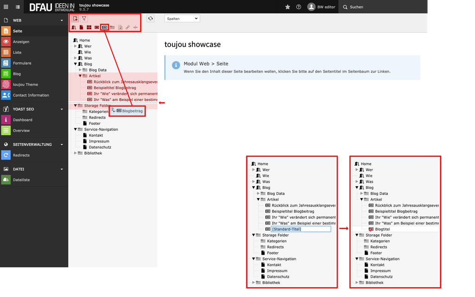Click the link page type icon in toolbar
Image resolution: width=475 pixels, height=297 pixels.
128,28
